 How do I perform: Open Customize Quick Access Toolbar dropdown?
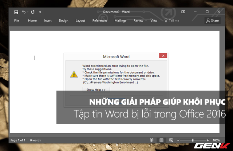[x=40, y=12]
